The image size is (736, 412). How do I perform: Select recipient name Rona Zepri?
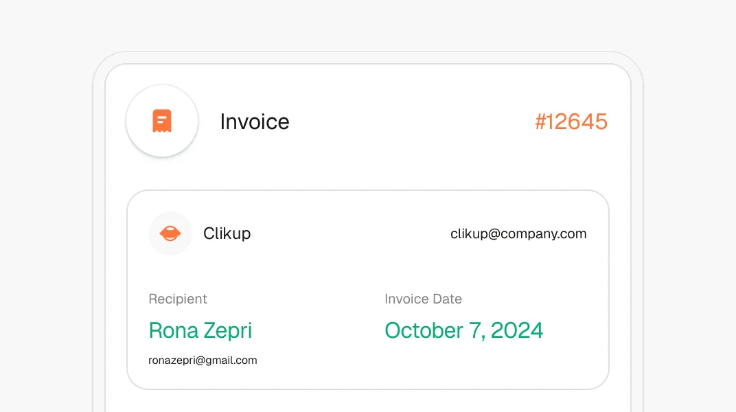pyautogui.click(x=200, y=330)
